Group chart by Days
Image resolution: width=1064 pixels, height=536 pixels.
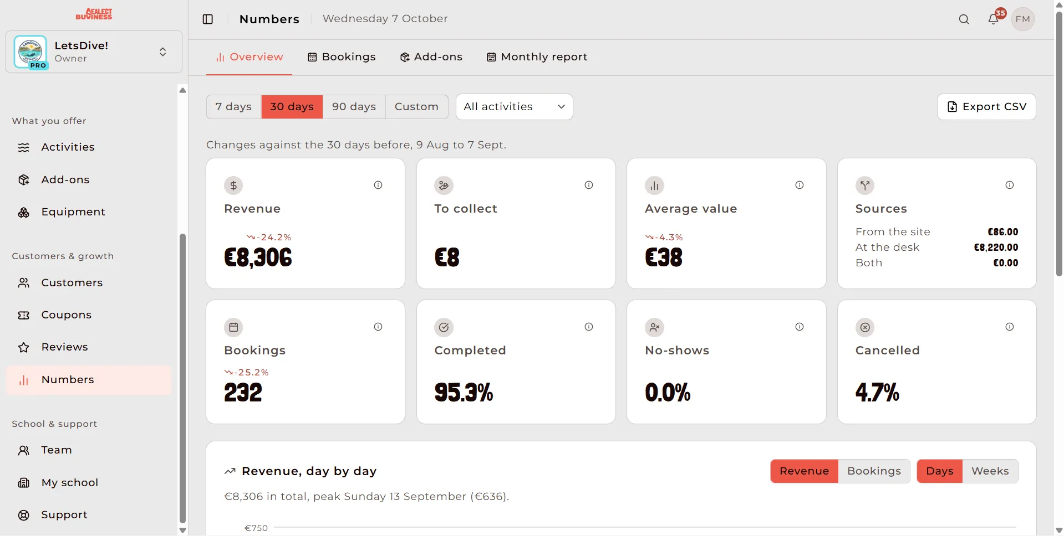point(940,471)
